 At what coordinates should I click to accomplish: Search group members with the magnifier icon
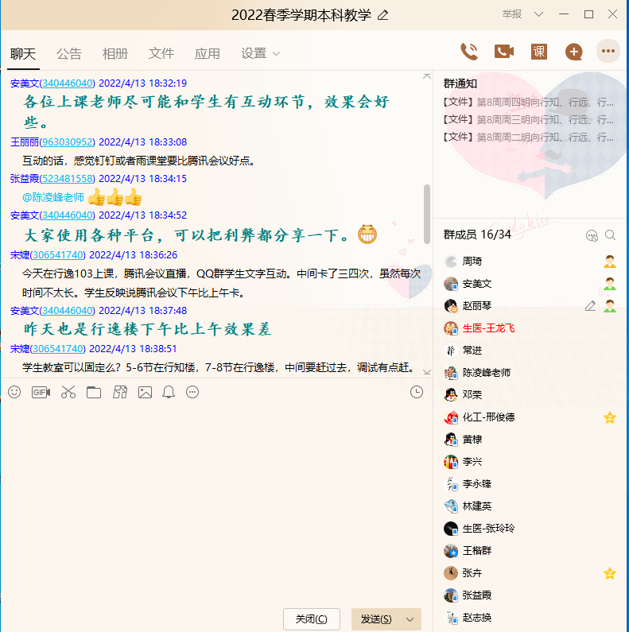(610, 235)
